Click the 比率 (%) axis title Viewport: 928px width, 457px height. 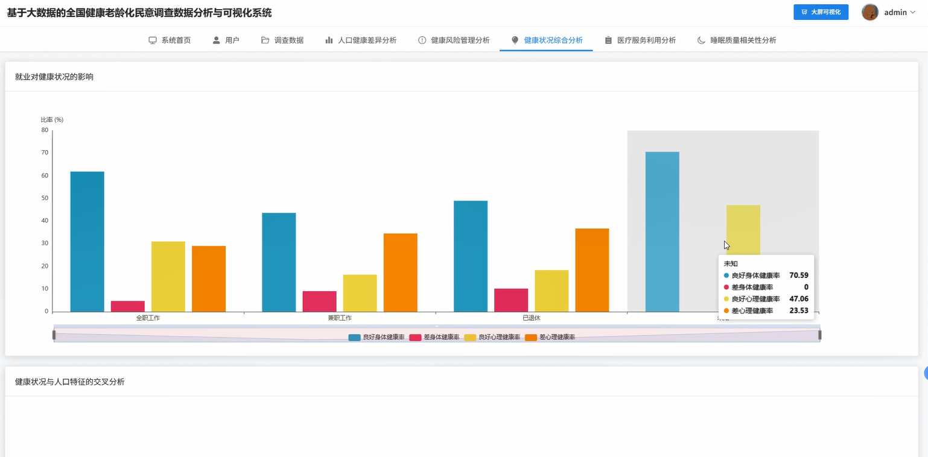pyautogui.click(x=52, y=119)
